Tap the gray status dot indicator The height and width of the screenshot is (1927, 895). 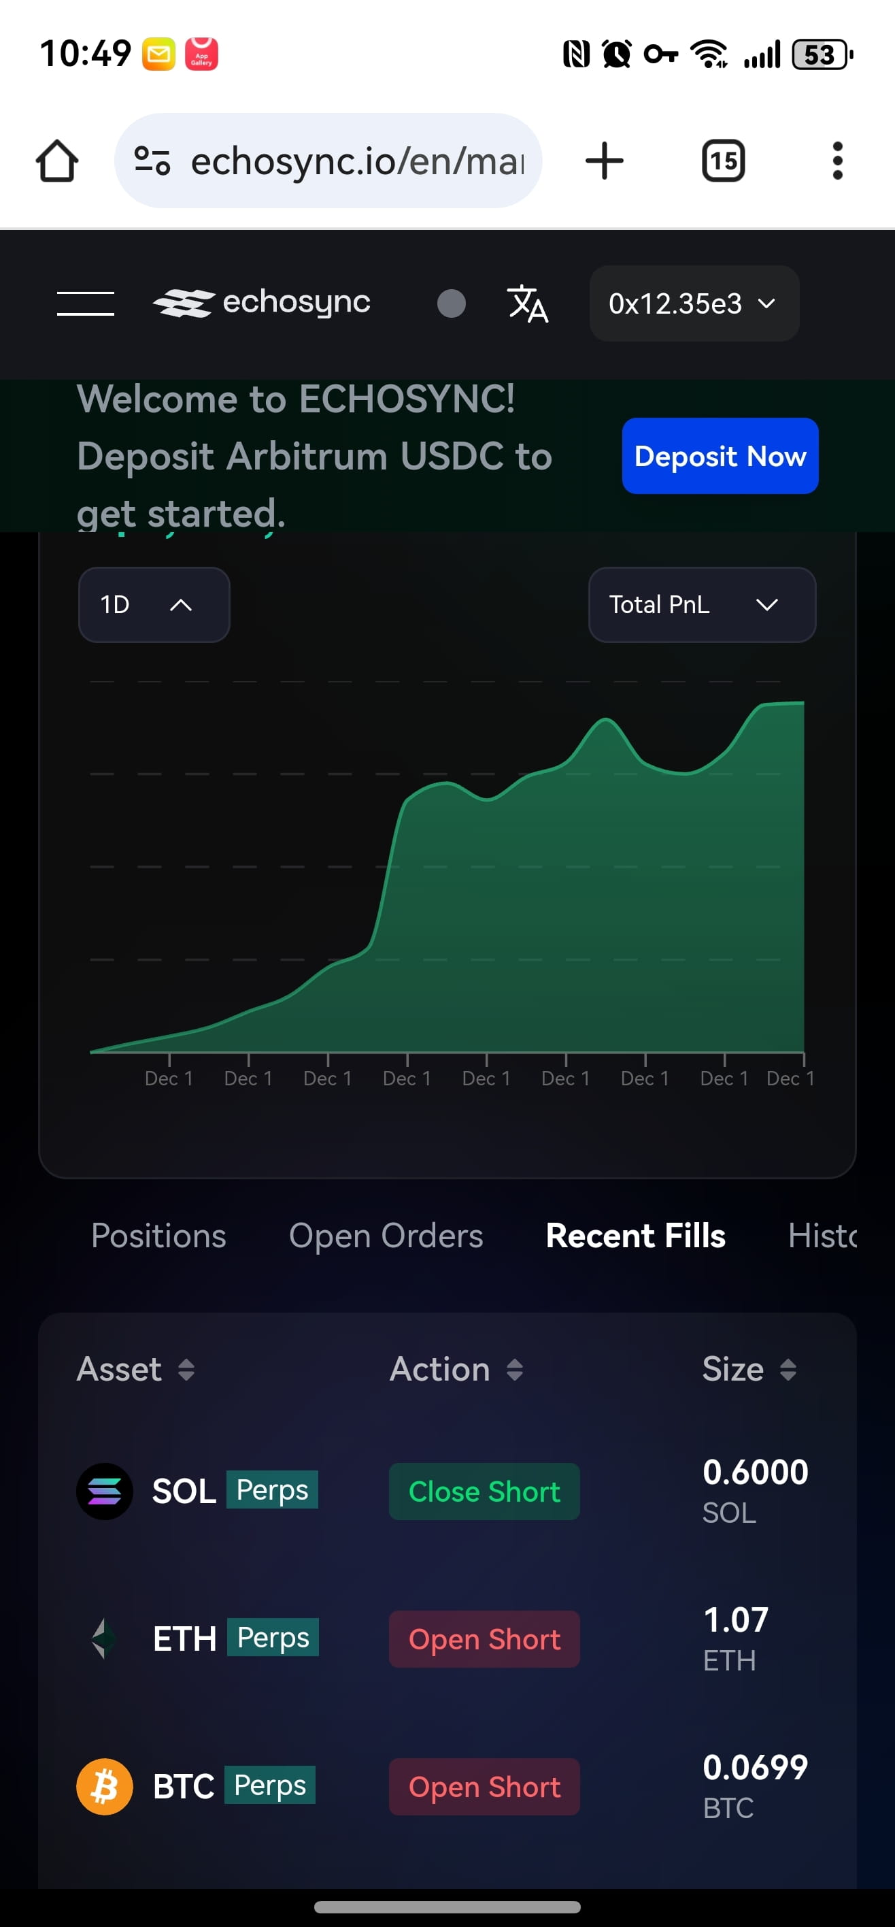coord(451,303)
